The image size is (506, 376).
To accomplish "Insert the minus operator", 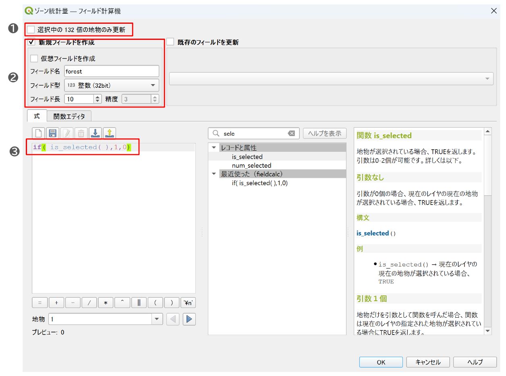I will pos(73,303).
